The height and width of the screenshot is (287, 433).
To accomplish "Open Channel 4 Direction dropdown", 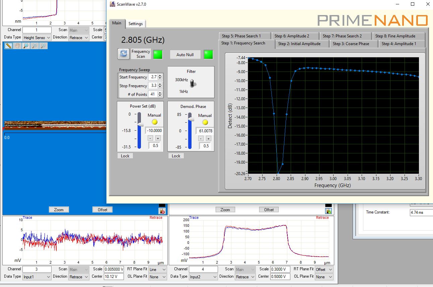I will pyautogui.click(x=245, y=277).
